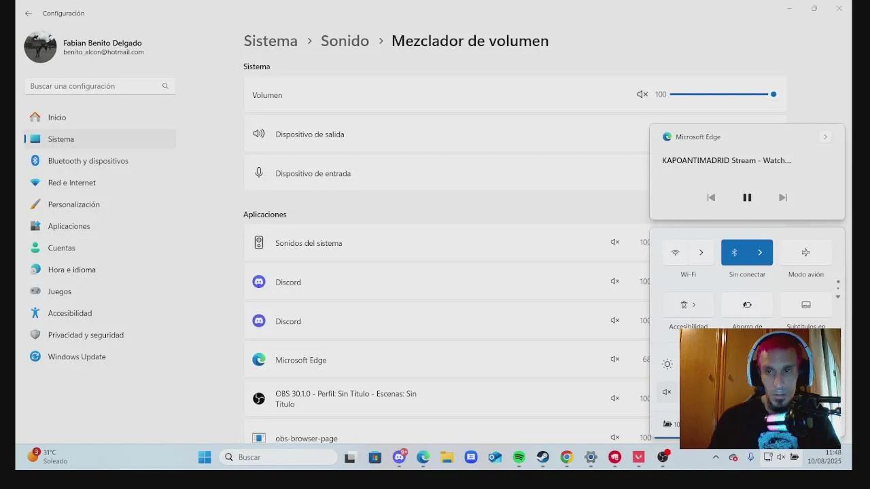Open Cuentas settings page

coord(100,248)
